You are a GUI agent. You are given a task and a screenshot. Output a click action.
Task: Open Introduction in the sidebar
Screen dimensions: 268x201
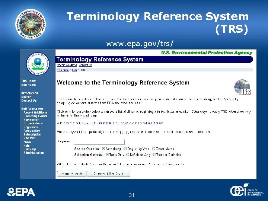(30, 93)
